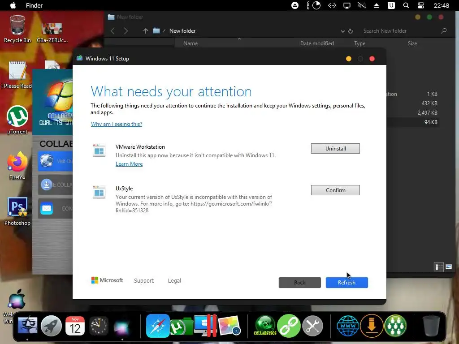
Task: Open µTorrent folder in the dock
Action: click(x=182, y=327)
